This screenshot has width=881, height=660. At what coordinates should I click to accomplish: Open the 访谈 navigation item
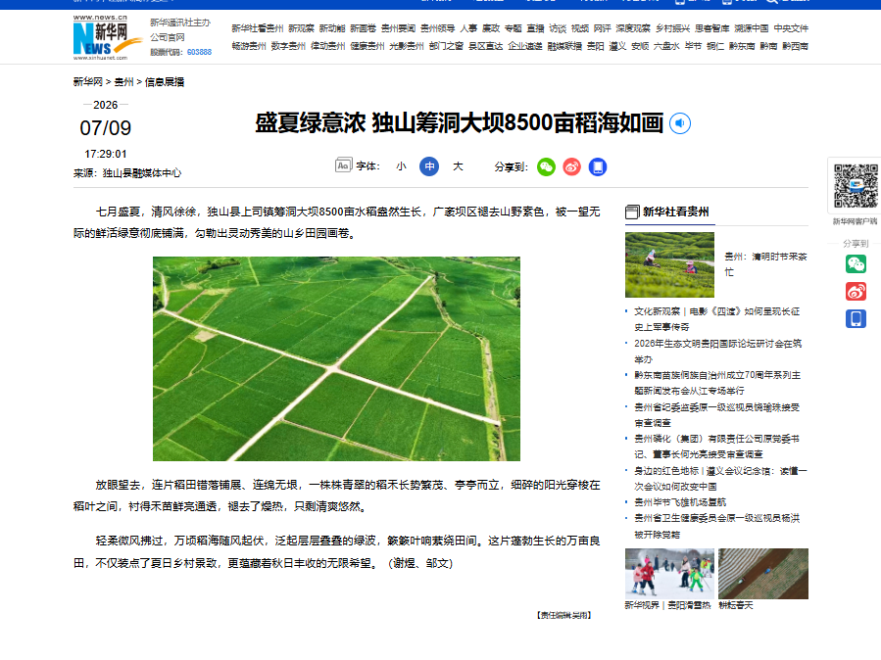(558, 28)
